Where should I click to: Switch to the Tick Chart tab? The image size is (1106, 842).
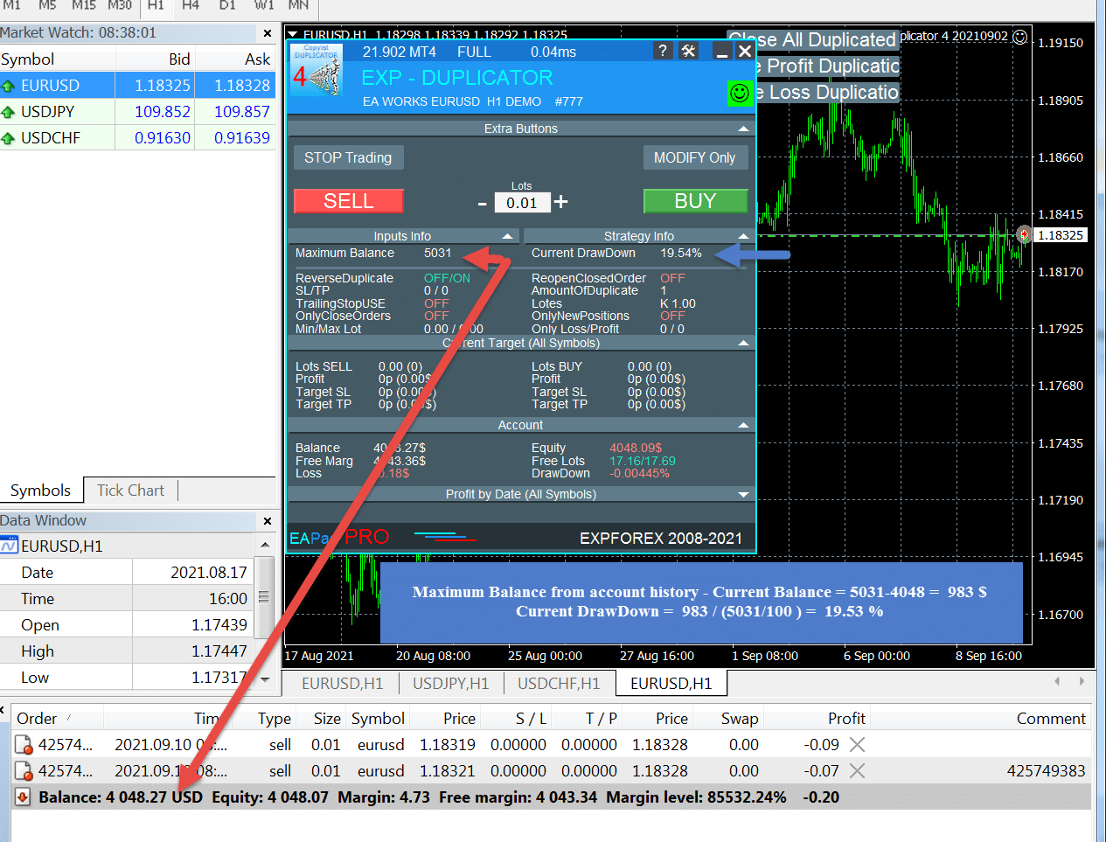click(x=130, y=491)
